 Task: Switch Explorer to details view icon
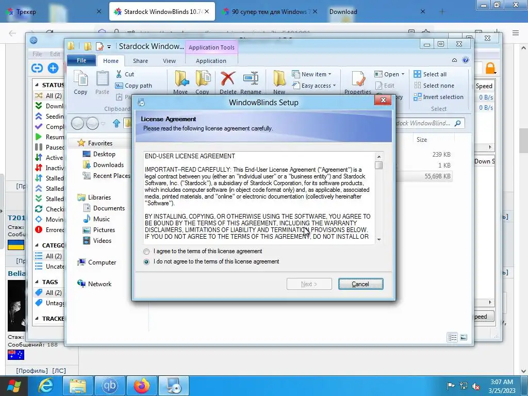click(x=453, y=337)
